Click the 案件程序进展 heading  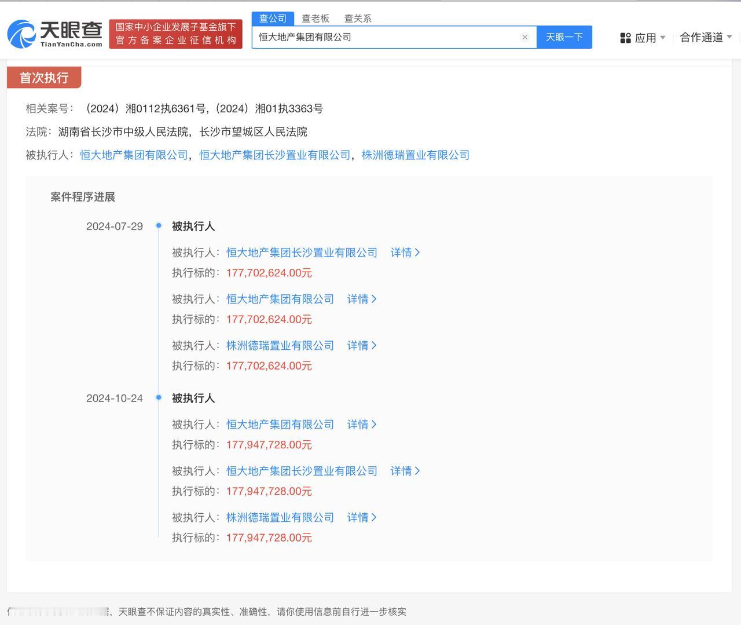click(83, 197)
